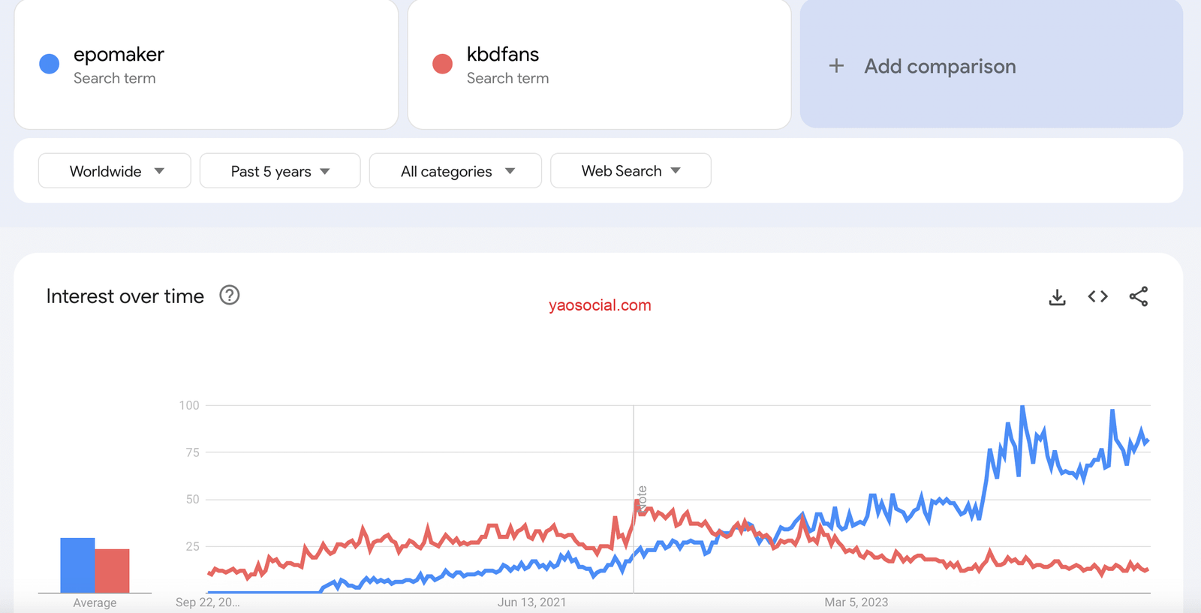1201x613 pixels.
Task: Edit the epomaker search term
Action: point(119,55)
